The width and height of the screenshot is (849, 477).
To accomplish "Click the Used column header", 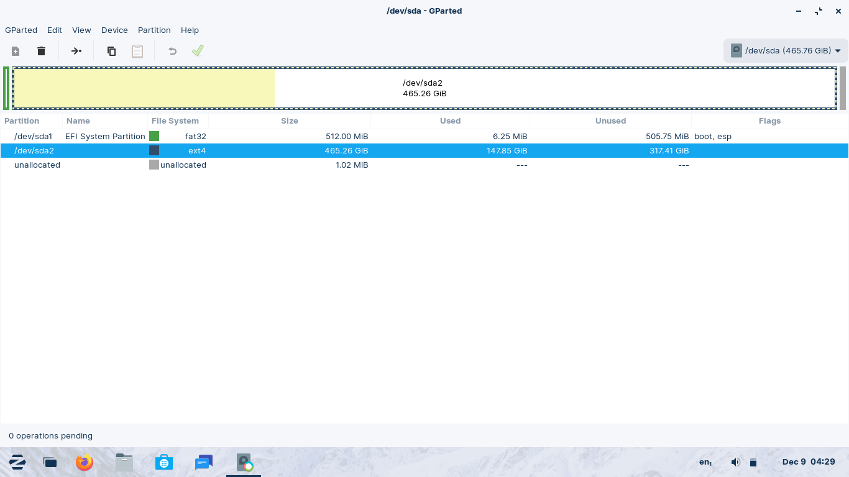I will click(x=450, y=121).
